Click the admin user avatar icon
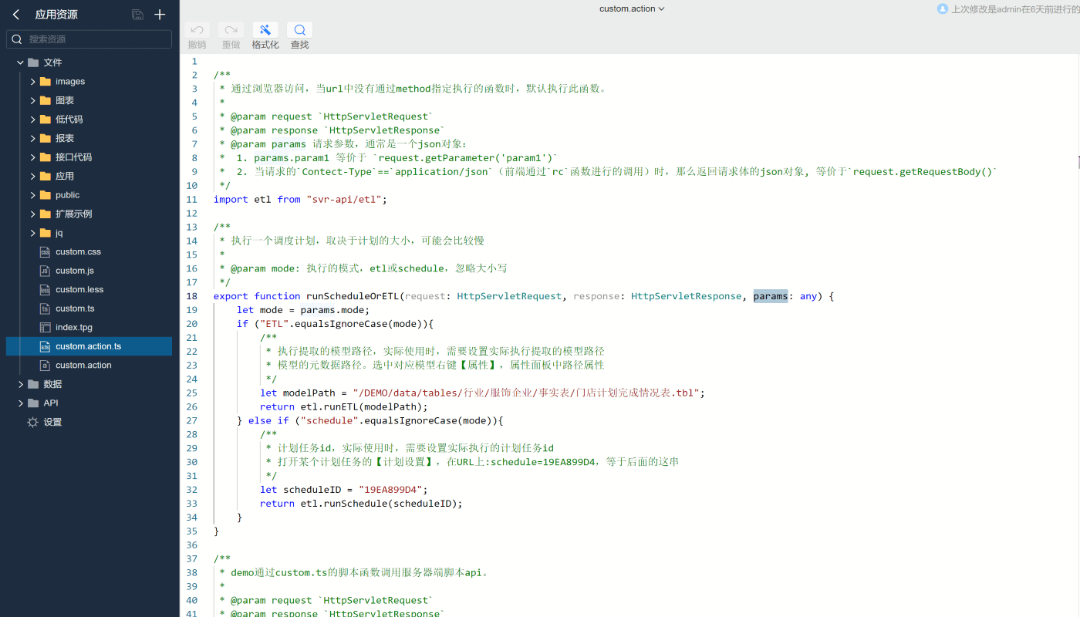 tap(942, 9)
